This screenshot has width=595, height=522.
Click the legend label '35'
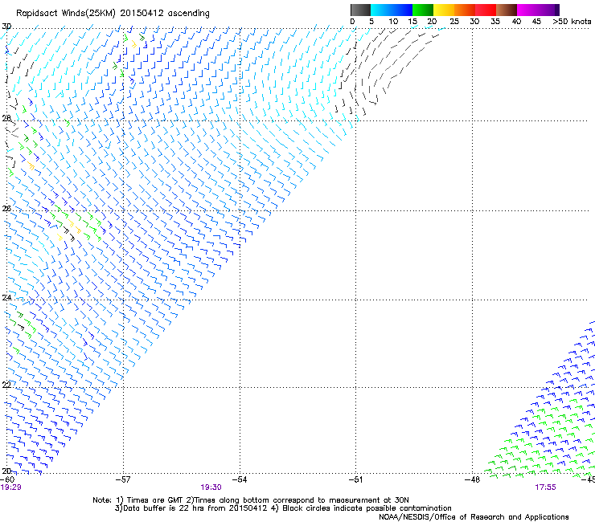495,22
